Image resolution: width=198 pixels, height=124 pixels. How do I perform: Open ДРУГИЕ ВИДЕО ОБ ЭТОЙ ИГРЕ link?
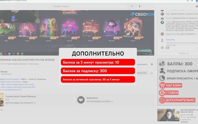(x=20, y=103)
